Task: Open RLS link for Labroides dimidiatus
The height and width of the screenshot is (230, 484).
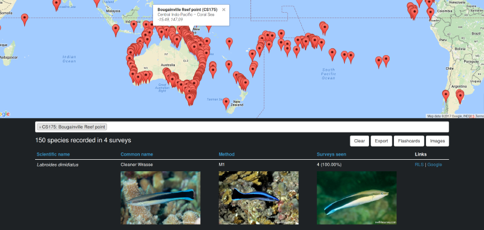Action: [419, 165]
